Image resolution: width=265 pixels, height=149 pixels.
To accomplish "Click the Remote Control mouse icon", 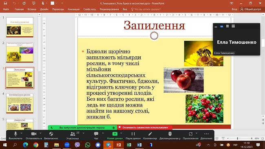I will 170,134.
